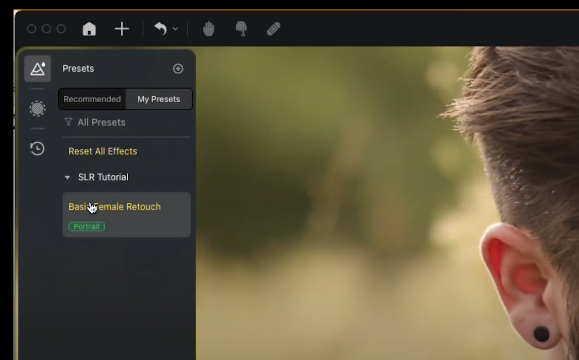The width and height of the screenshot is (579, 360).
Task: Apply the Basic Female Retouch preset
Action: 114,206
